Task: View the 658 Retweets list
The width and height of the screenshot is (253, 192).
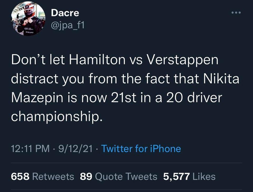Action: click(42, 176)
